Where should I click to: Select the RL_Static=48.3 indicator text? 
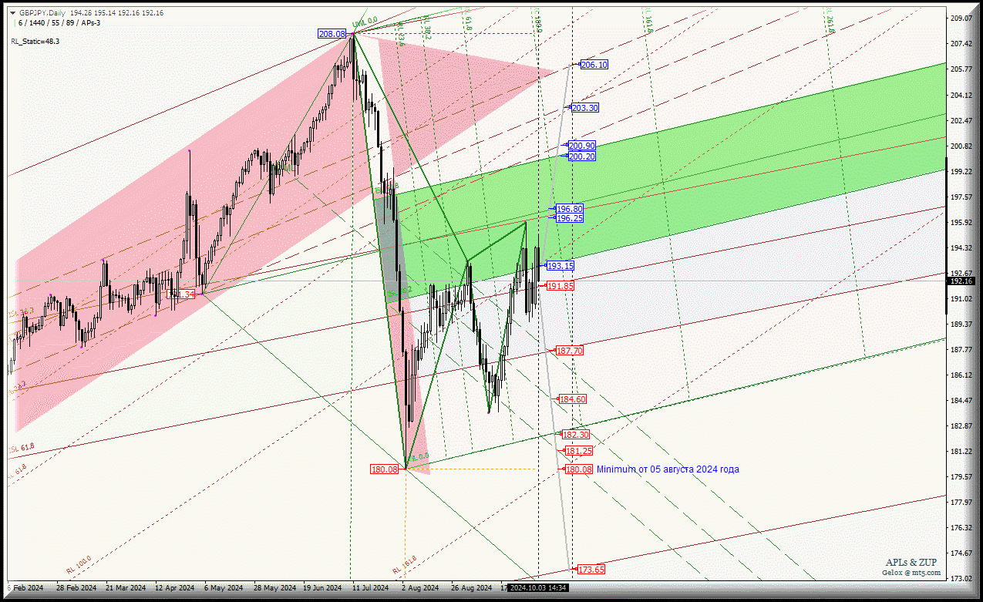pyautogui.click(x=35, y=41)
